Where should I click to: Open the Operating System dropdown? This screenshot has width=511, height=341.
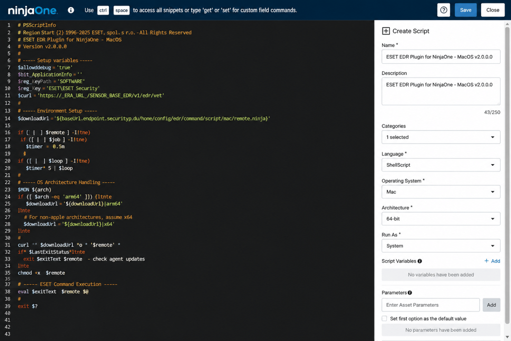(441, 192)
